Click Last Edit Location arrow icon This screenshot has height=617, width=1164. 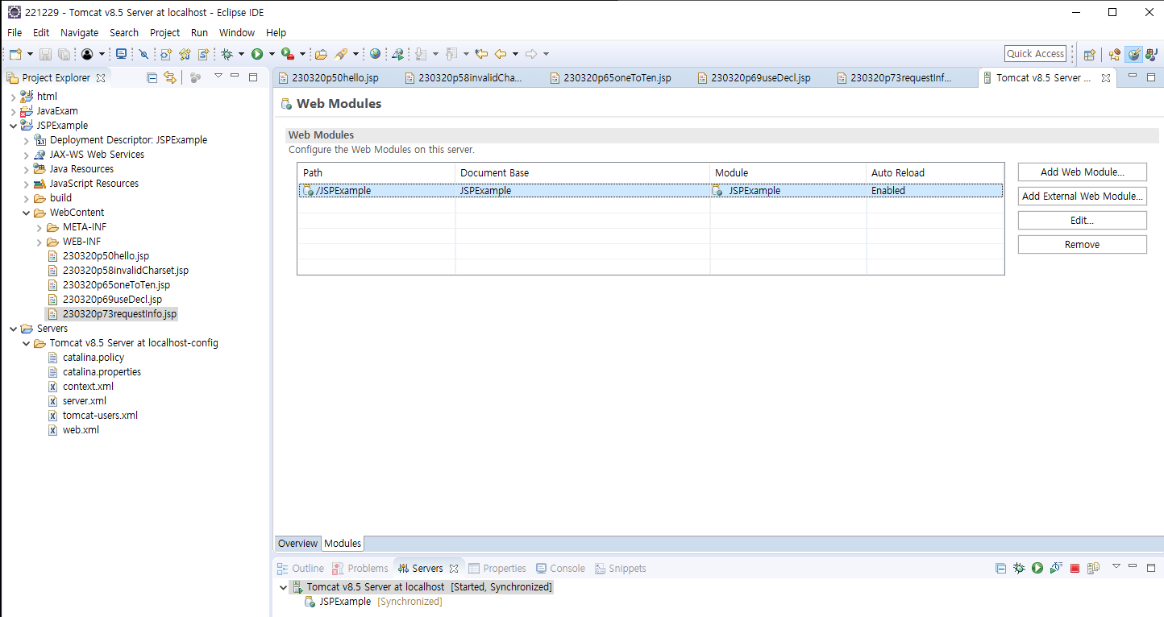[x=481, y=54]
